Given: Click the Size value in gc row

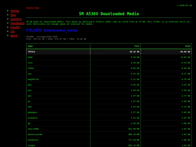Looking at the screenshot, I should click(135, 101).
